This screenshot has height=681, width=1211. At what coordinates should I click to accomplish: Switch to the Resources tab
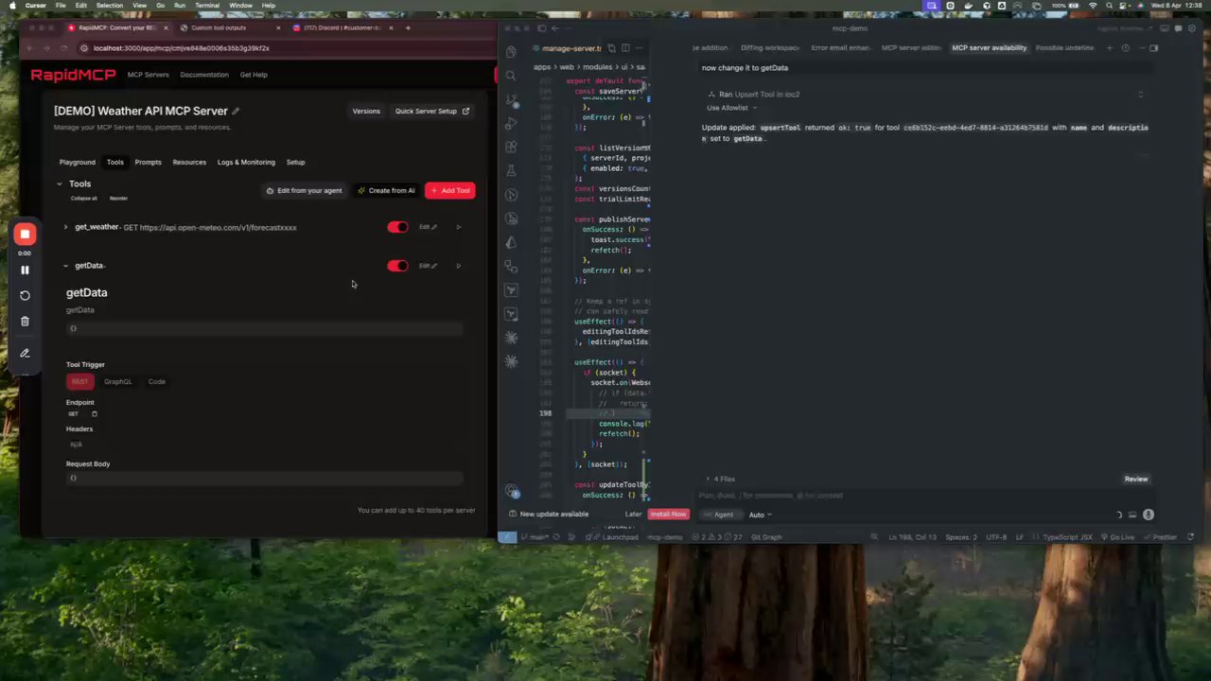(189, 162)
